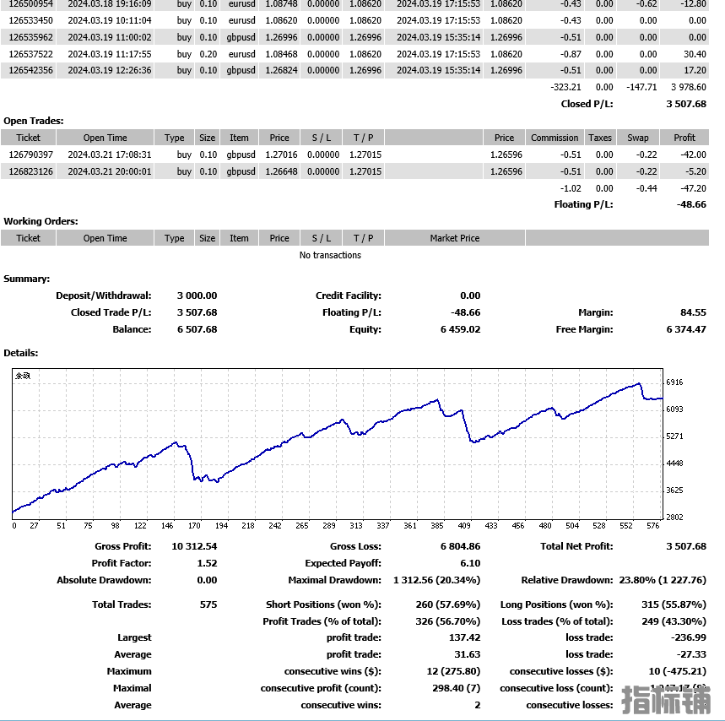The width and height of the screenshot is (725, 721).
Task: Click the Balance value 6 507.68
Action: pos(197,329)
